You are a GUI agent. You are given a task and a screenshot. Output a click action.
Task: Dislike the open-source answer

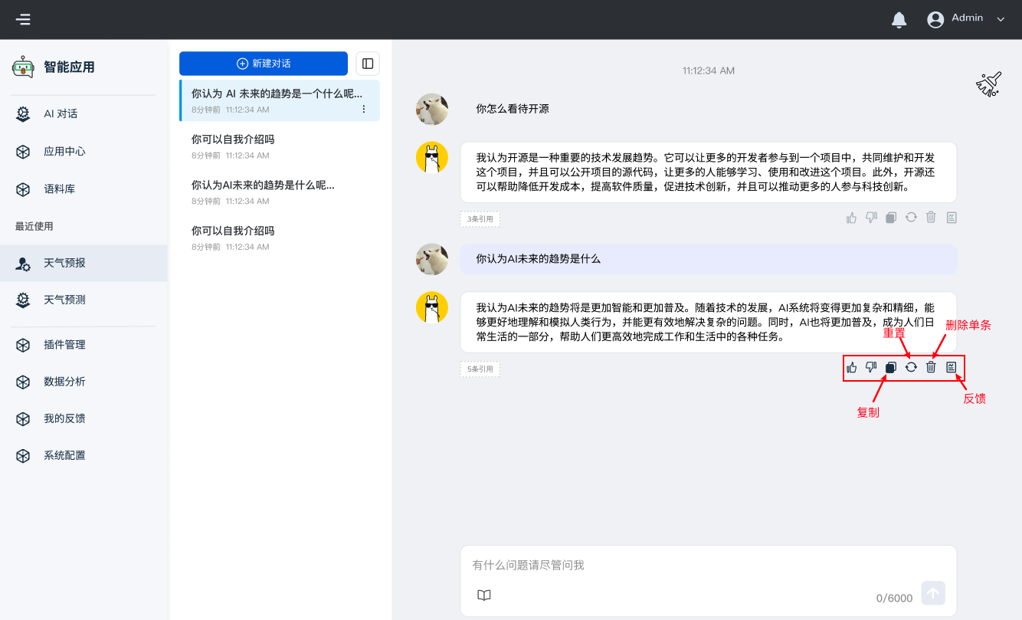click(x=871, y=218)
